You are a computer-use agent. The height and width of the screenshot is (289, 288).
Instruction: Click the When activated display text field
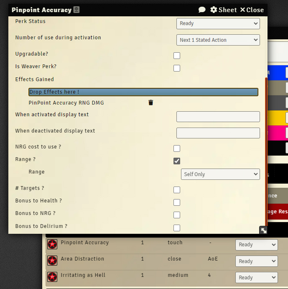218,117
